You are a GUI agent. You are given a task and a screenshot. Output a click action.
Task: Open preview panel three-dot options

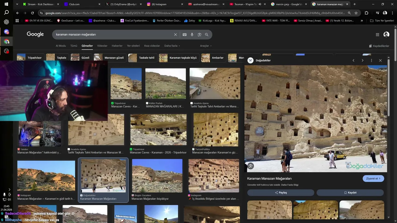point(371,60)
